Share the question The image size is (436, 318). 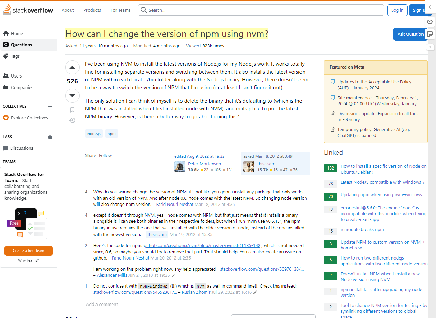[91, 155]
